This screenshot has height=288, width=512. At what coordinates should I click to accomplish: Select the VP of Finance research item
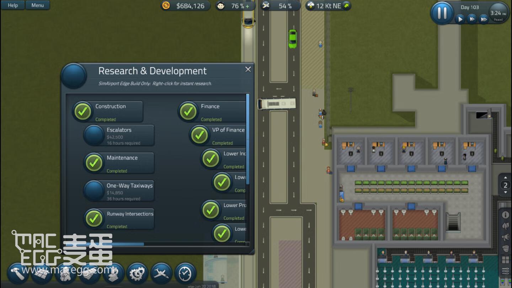(218, 135)
